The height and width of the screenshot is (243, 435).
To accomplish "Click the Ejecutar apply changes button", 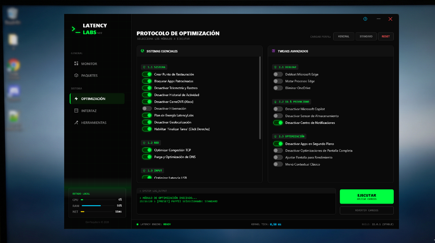I will pos(367,197).
